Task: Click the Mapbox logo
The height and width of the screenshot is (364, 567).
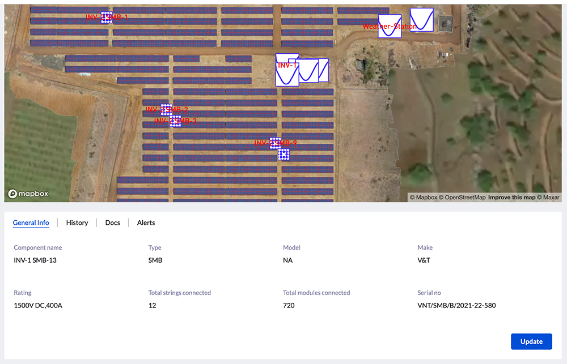Action: [28, 194]
